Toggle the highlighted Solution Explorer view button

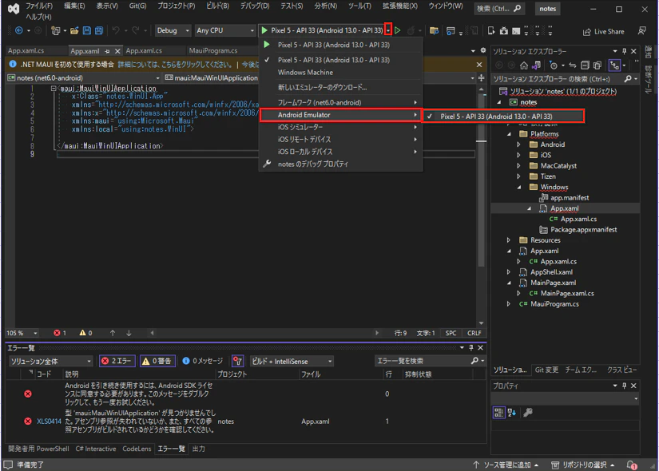click(x=614, y=65)
